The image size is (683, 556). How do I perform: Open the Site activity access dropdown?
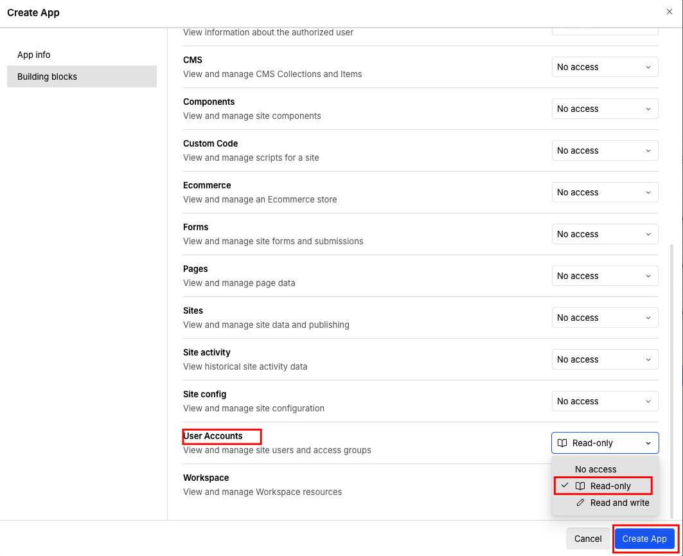click(605, 359)
